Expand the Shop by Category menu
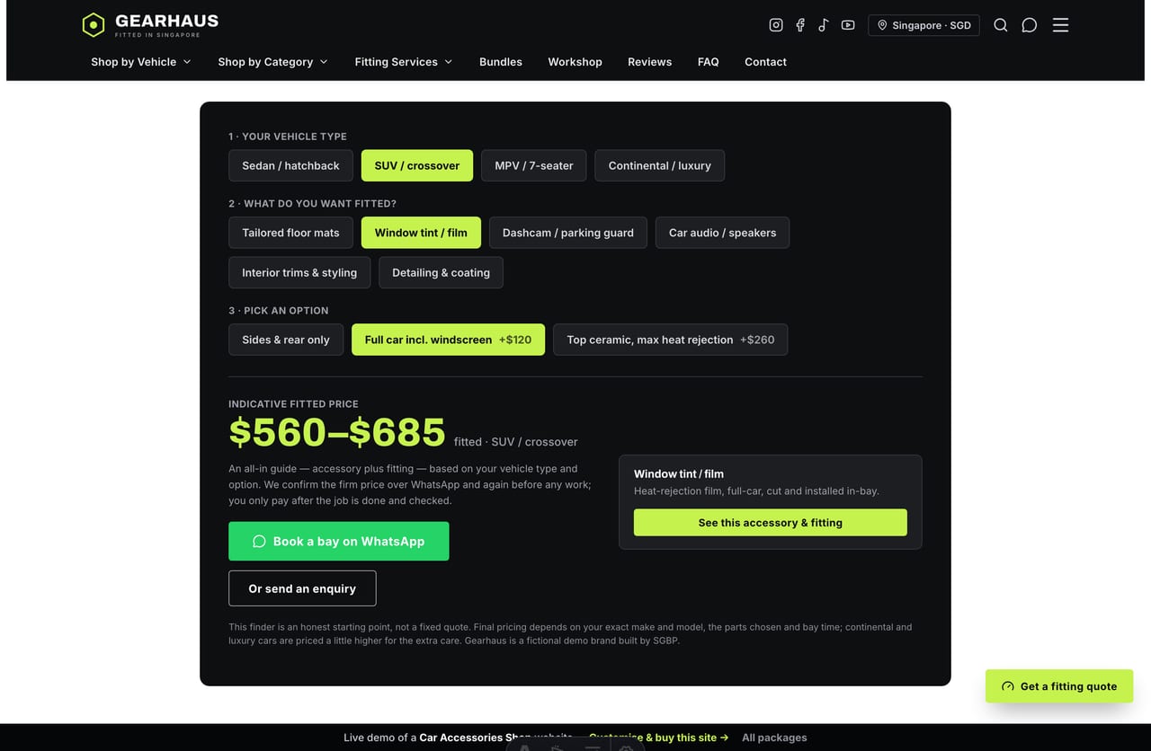 coord(272,62)
